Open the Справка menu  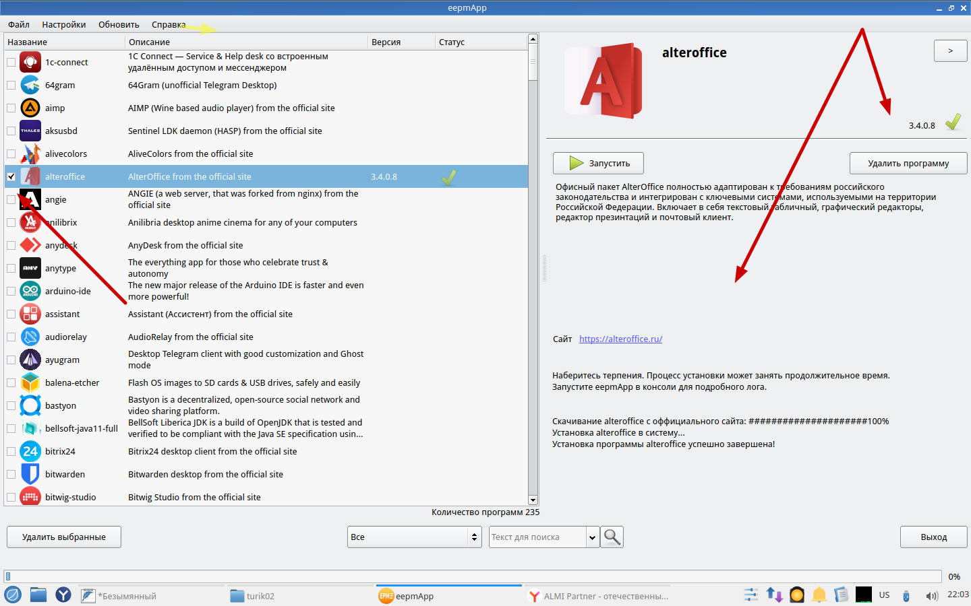tap(169, 24)
